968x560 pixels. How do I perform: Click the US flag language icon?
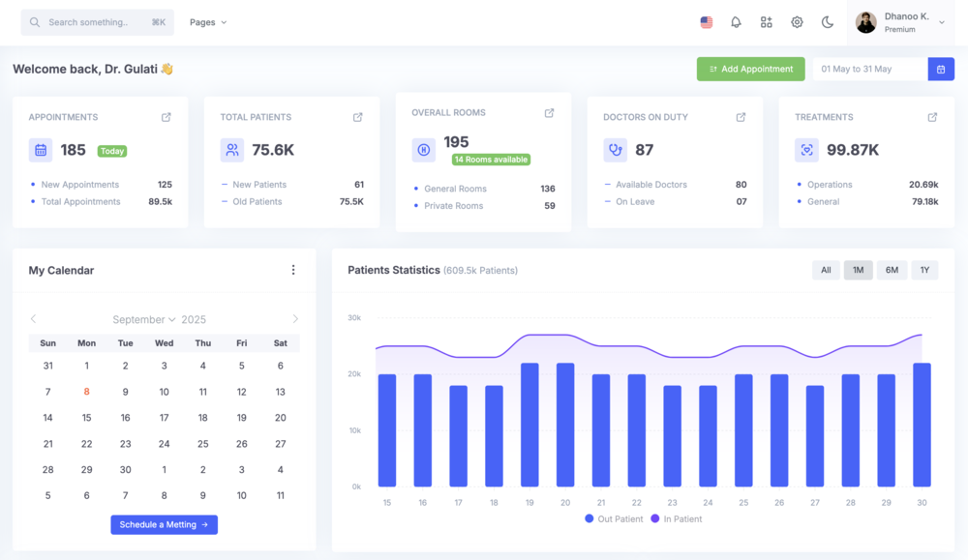point(707,22)
